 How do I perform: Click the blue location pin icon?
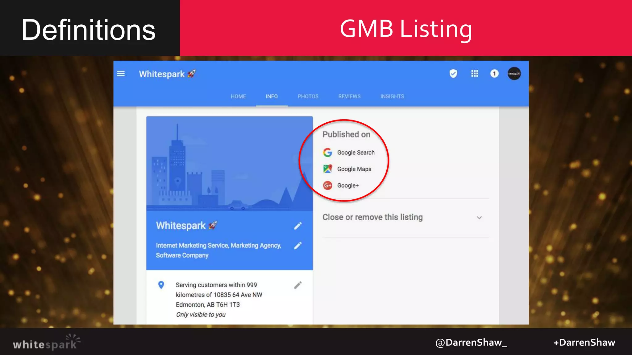(x=161, y=285)
